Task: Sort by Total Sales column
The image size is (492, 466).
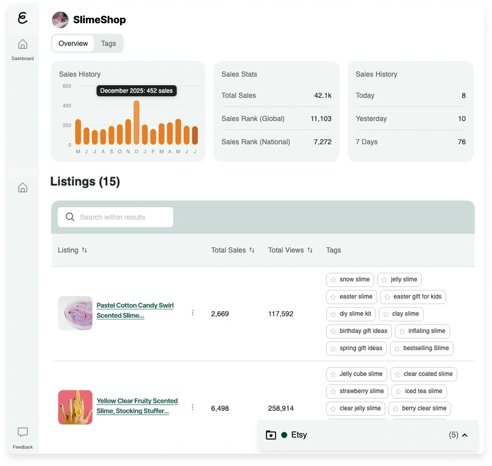Action: (252, 250)
